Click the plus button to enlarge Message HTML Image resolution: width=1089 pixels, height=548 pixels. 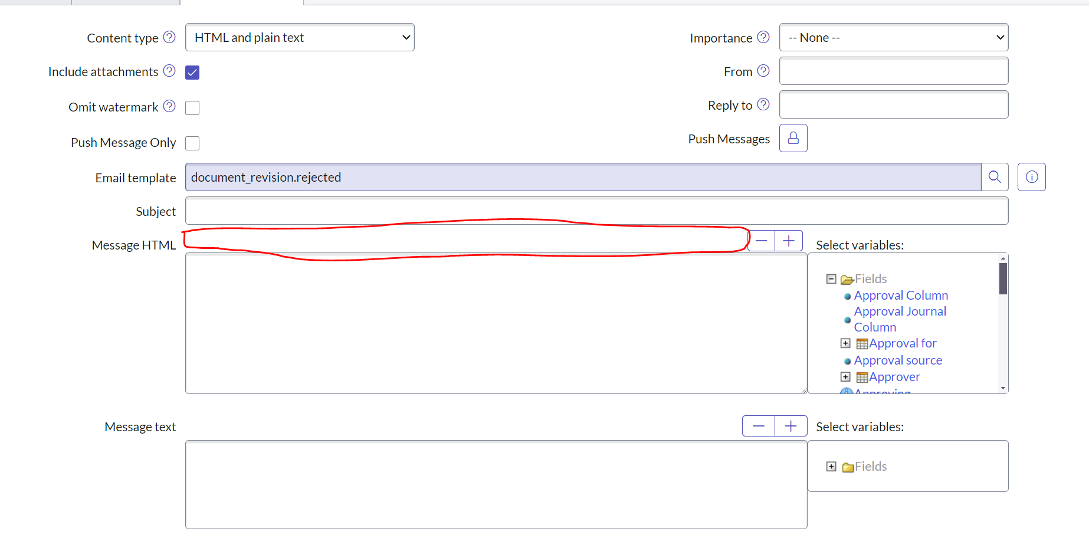click(788, 240)
